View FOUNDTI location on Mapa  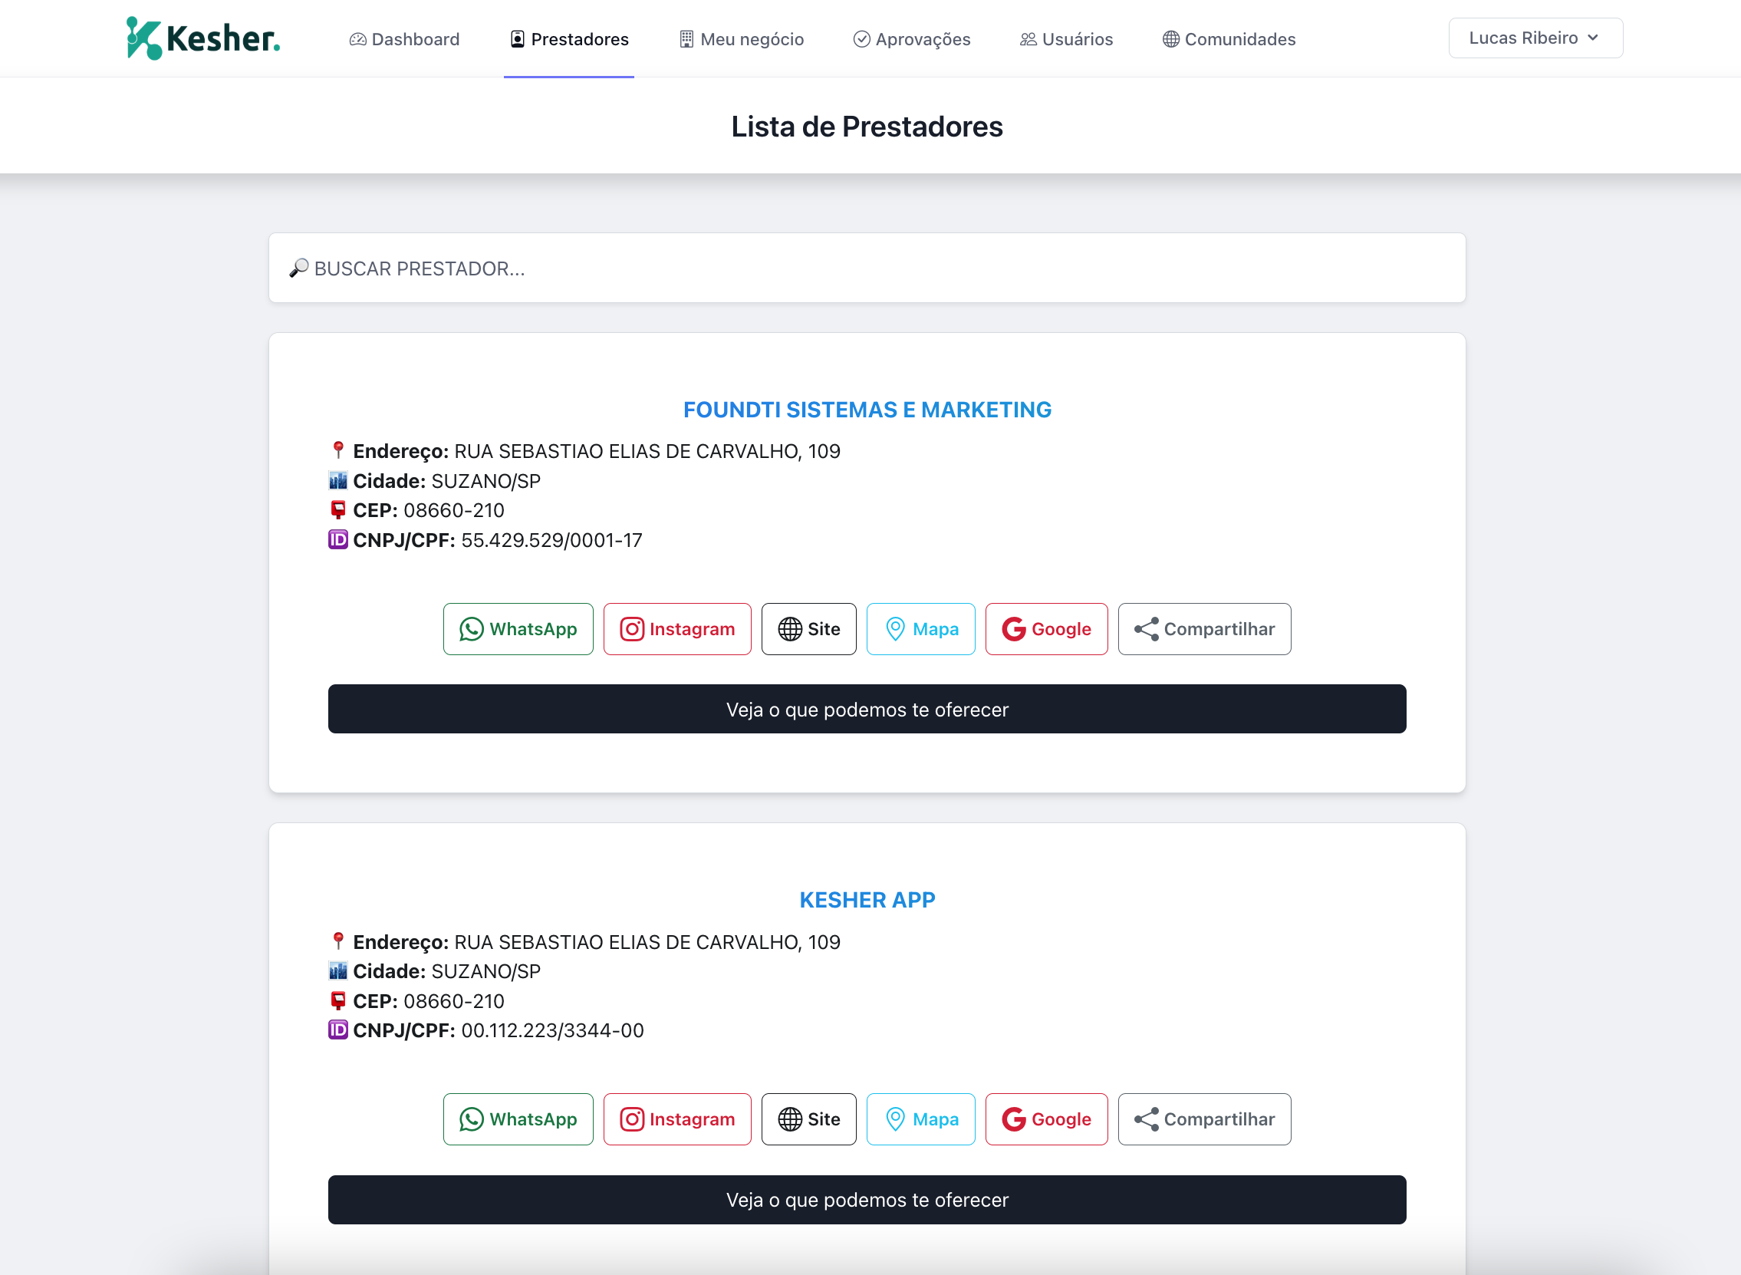[x=920, y=629]
